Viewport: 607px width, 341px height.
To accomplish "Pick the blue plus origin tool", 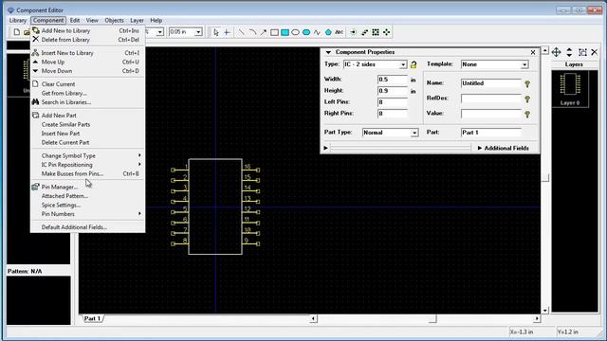I will pos(227,32).
